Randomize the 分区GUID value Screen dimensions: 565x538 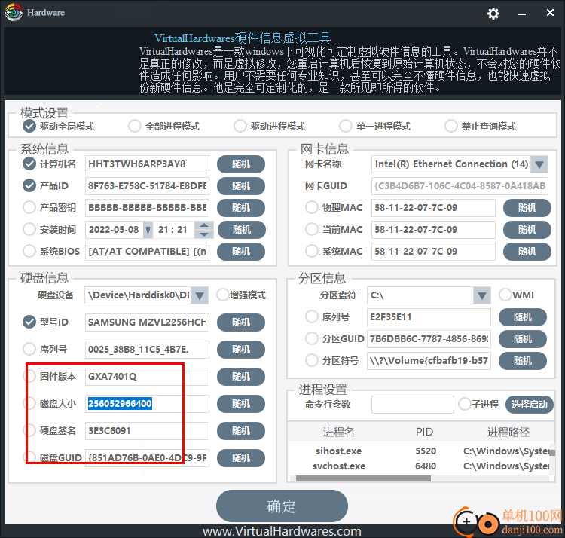pos(523,339)
